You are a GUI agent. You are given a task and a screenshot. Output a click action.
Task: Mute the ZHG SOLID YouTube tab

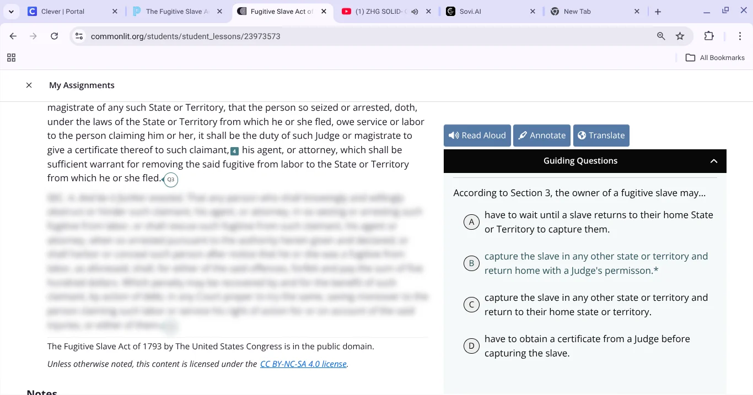pyautogui.click(x=415, y=11)
